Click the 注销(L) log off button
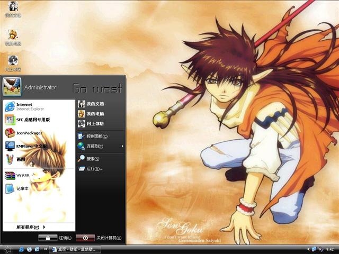The image size is (339, 254). pos(55,238)
